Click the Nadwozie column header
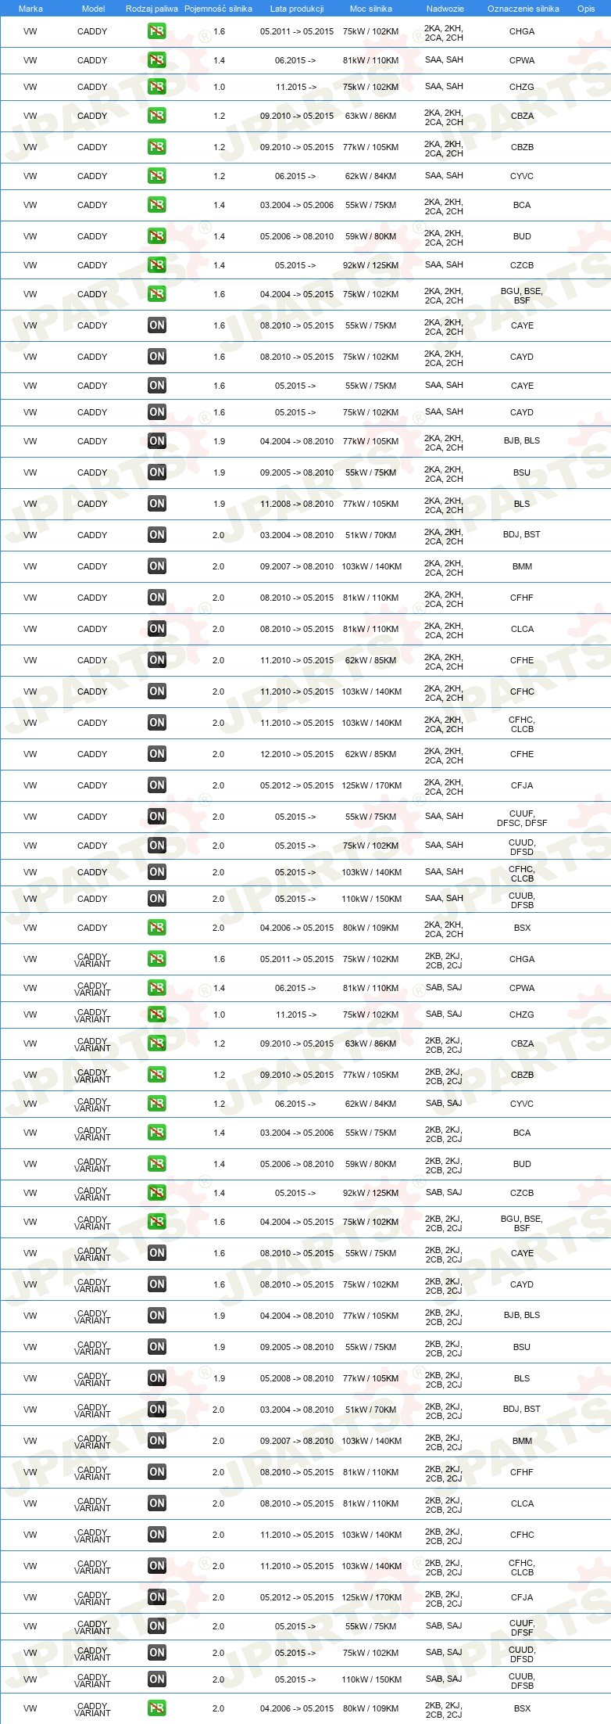This screenshot has height=1724, width=611. click(445, 9)
